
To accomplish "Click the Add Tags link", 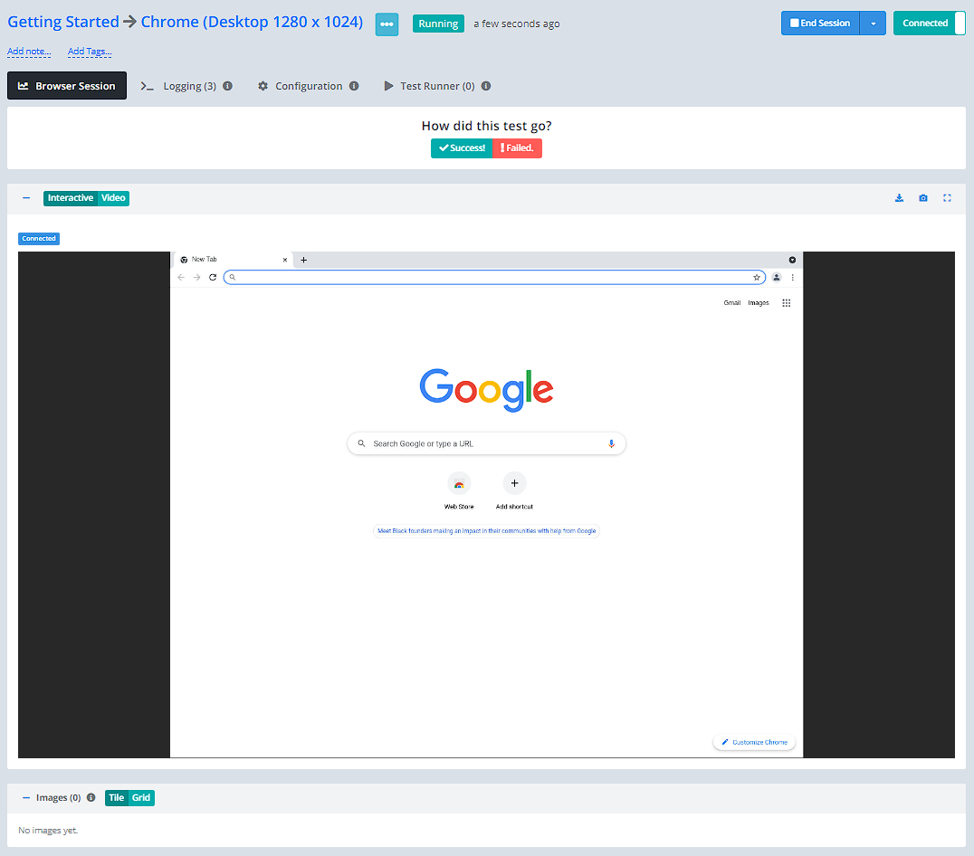I will coord(90,52).
